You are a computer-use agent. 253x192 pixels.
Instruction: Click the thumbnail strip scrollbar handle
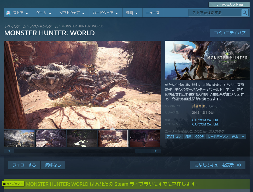(x=143, y=151)
